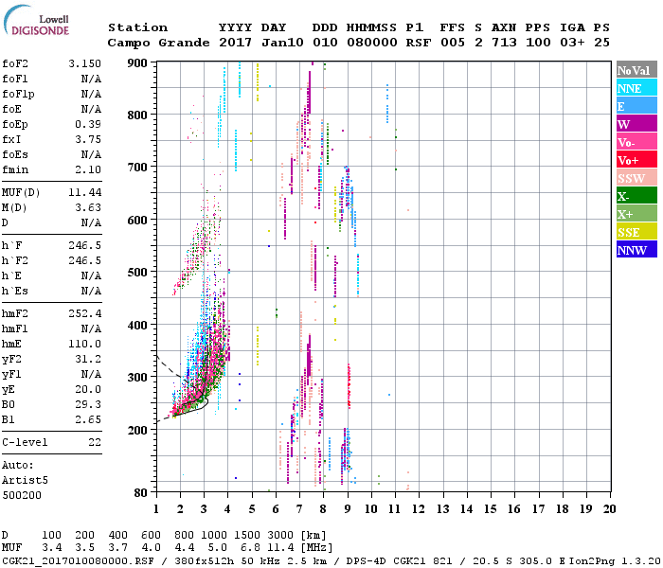The image size is (663, 568).
Task: Click the Lowell Digisonde logo
Action: (36, 20)
